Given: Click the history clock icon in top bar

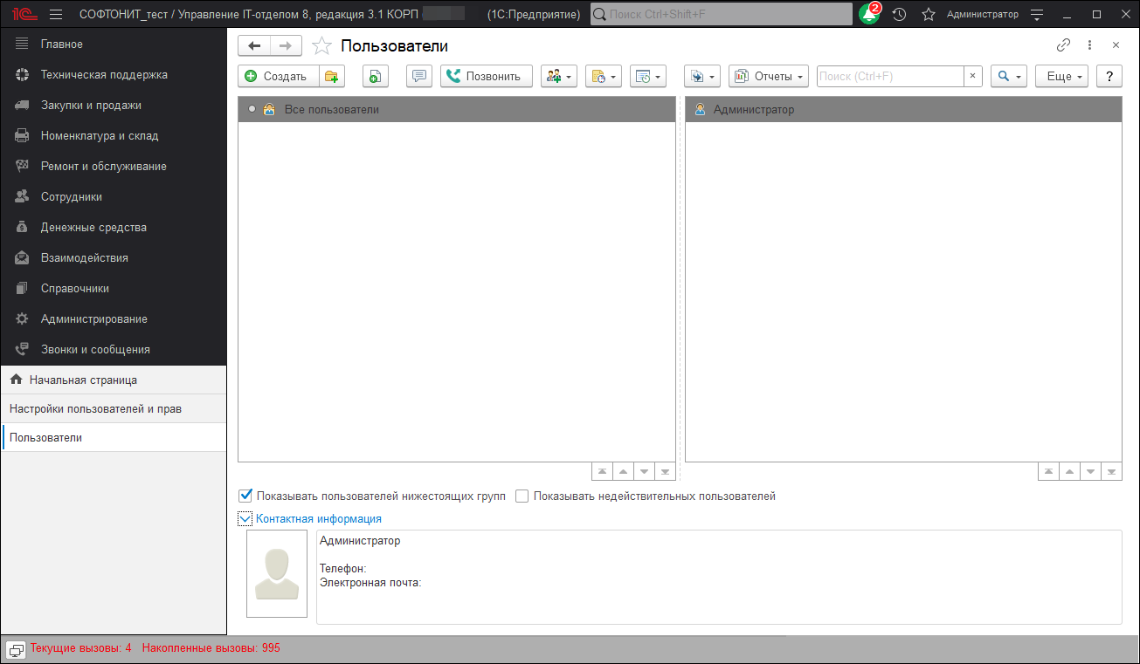Looking at the screenshot, I should 899,14.
